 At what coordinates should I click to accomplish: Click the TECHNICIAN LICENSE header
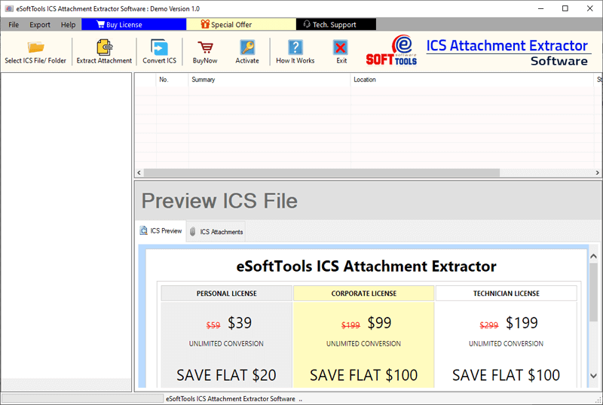coord(506,294)
